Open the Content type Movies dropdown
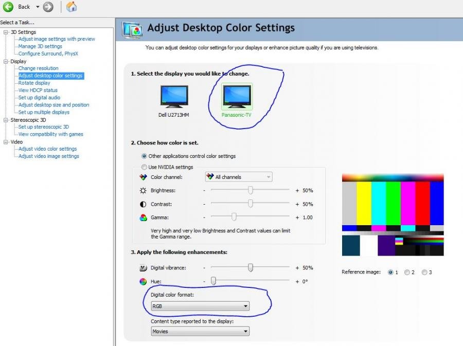This screenshot has height=346, width=463. pos(200,331)
